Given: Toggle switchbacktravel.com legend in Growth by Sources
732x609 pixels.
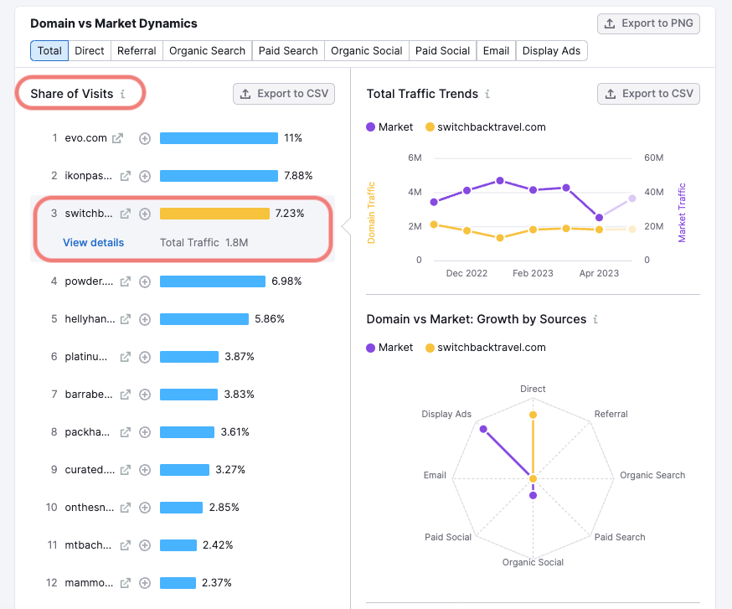Looking at the screenshot, I should click(x=486, y=348).
